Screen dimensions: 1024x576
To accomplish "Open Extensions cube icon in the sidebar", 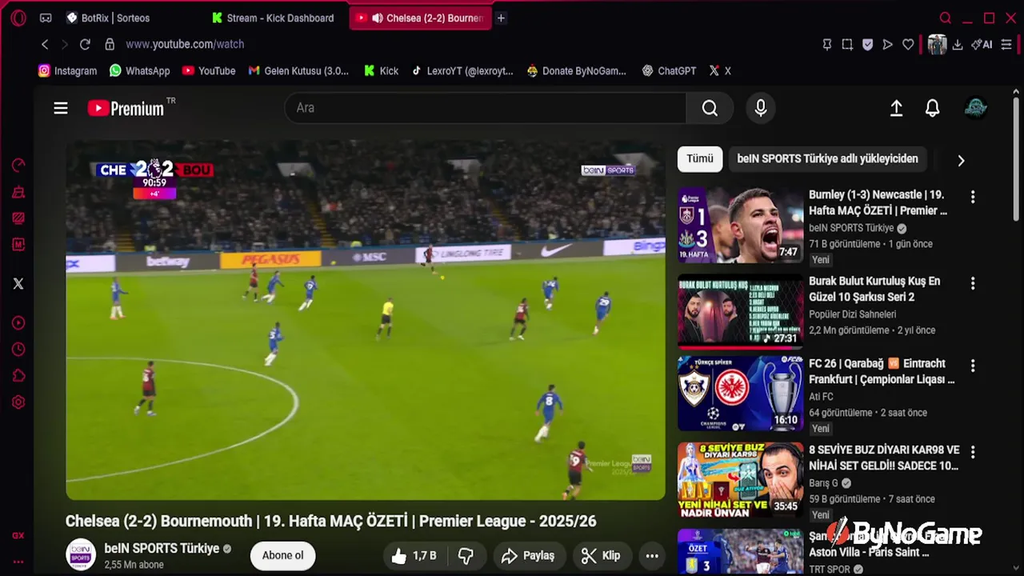I will (x=18, y=376).
